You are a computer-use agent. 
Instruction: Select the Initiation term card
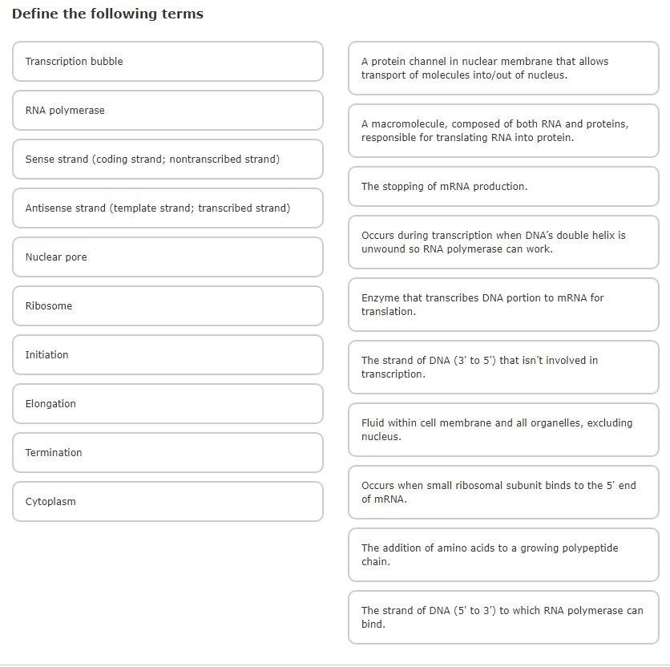pyautogui.click(x=167, y=354)
